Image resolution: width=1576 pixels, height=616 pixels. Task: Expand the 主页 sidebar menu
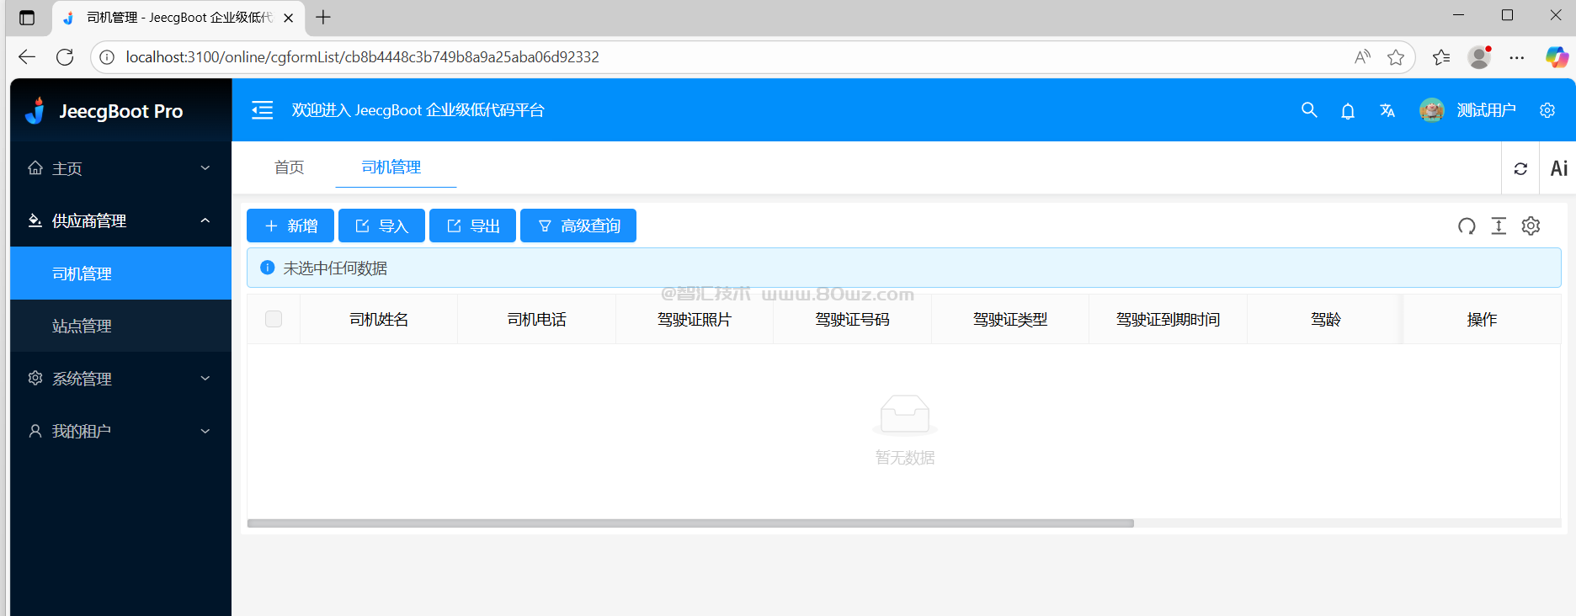[120, 168]
